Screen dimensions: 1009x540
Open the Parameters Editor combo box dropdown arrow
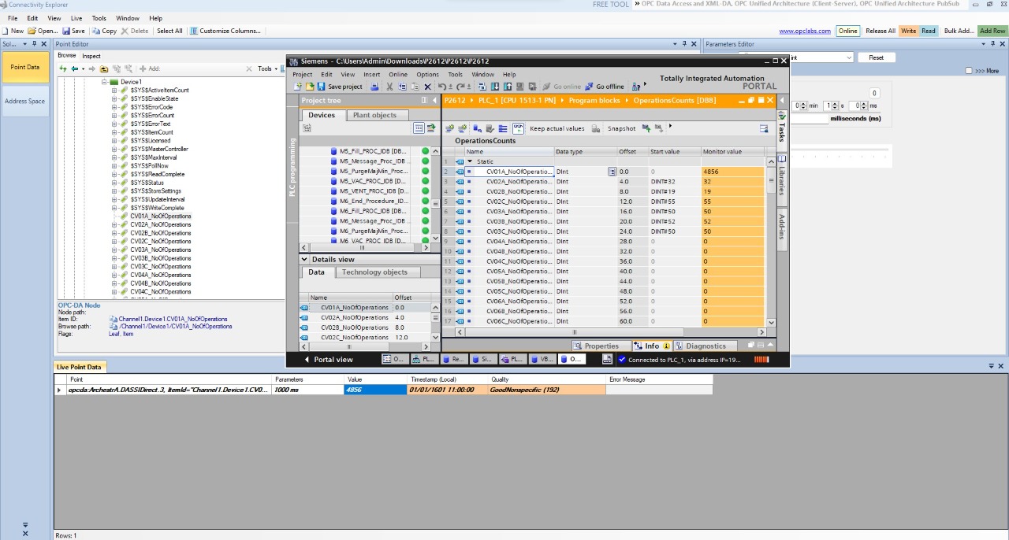pyautogui.click(x=848, y=57)
